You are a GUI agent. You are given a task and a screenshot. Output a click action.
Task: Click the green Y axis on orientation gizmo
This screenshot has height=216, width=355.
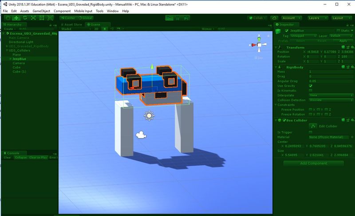tap(259, 39)
